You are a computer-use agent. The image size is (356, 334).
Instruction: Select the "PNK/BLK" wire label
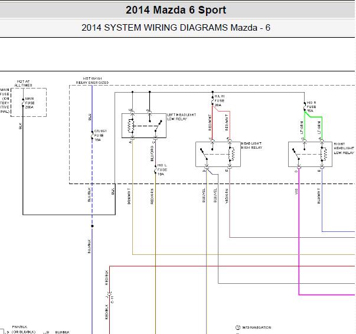[x=19, y=327]
